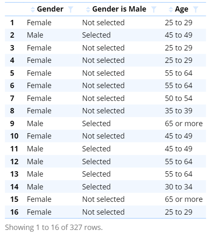
Task: Sort table by Gender column arrows
Action: pyautogui.click(x=33, y=10)
